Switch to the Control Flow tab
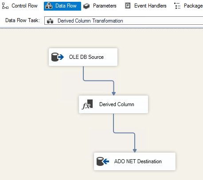The height and width of the screenshot is (180, 203). tap(20, 6)
